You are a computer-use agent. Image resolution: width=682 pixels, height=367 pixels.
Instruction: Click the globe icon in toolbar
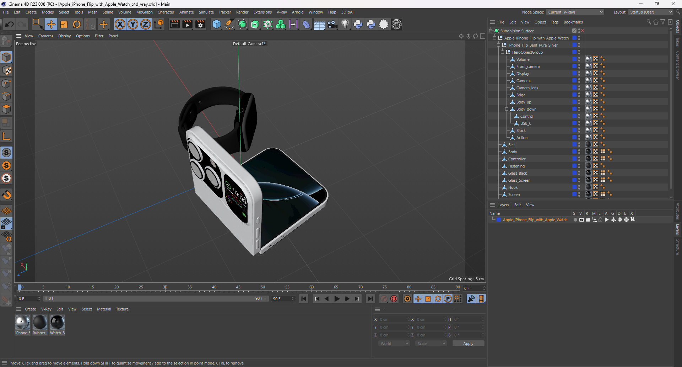[397, 24]
